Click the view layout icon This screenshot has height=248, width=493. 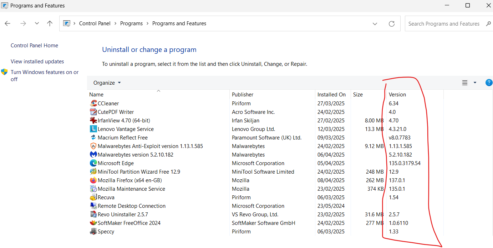pyautogui.click(x=465, y=83)
